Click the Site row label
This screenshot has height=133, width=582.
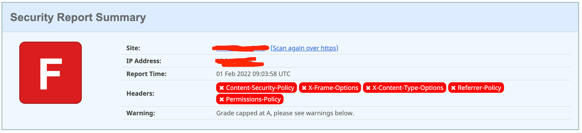click(133, 48)
